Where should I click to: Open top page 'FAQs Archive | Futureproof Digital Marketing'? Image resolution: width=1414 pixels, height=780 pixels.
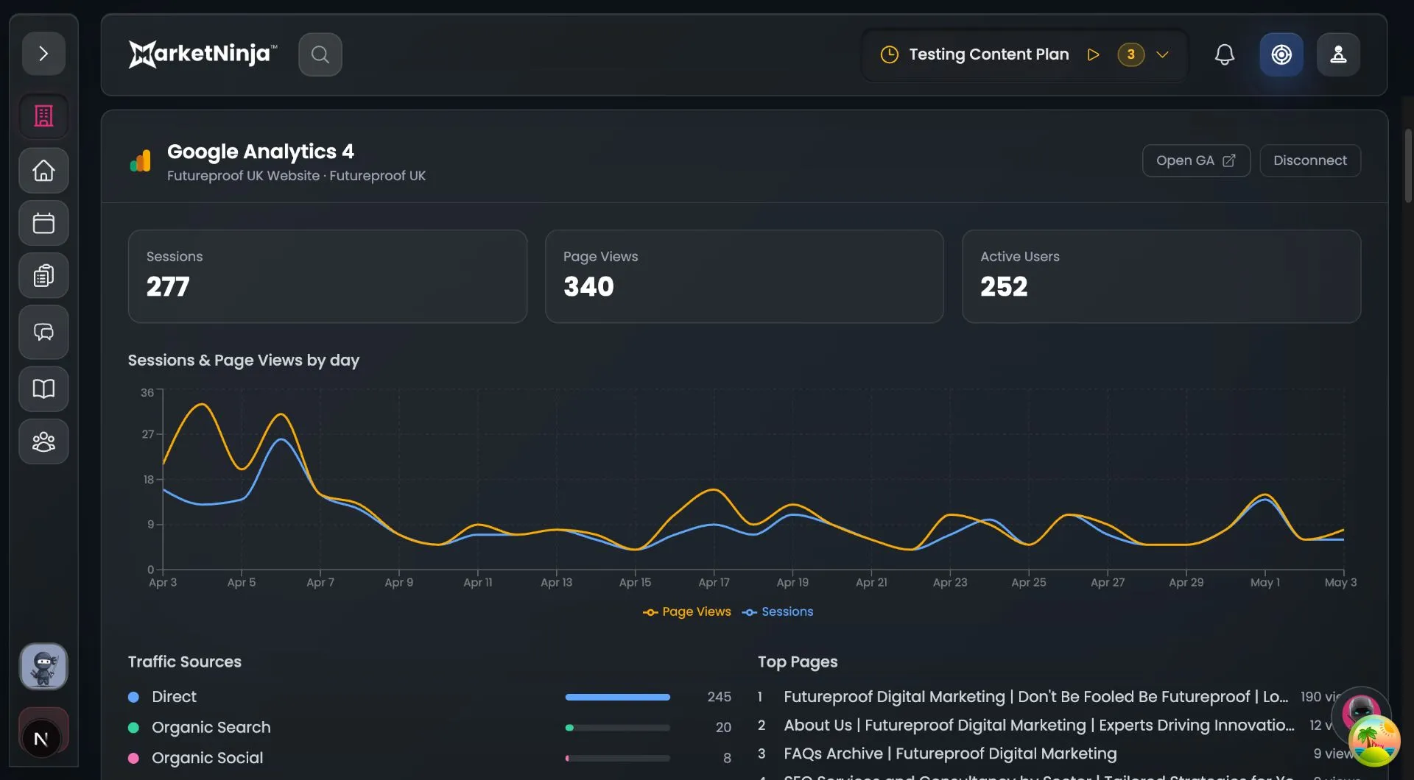point(950,754)
